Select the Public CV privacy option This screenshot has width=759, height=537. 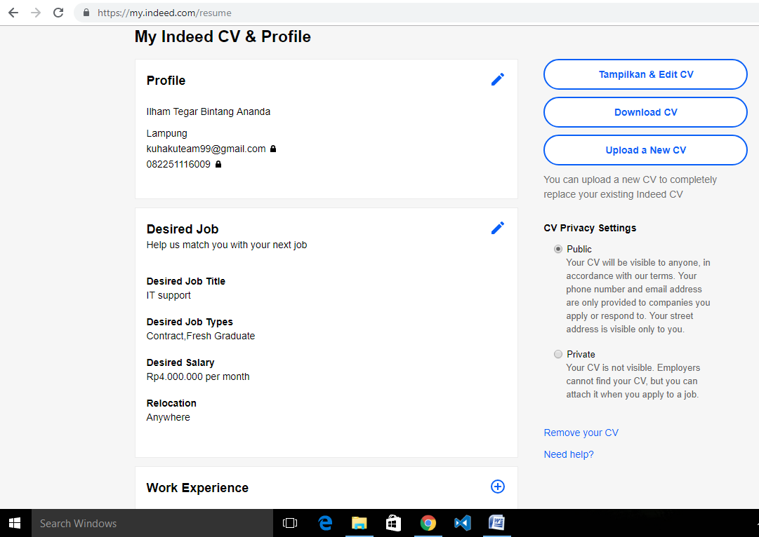[558, 249]
